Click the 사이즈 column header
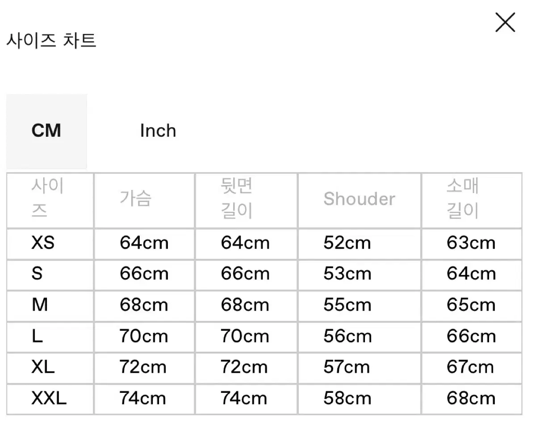The width and height of the screenshot is (536, 434). click(x=47, y=199)
